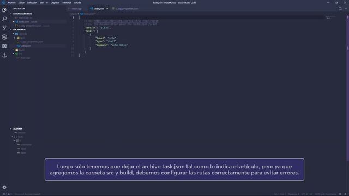Open the Editar menu
Screen dimensions: 349x196
point(21,3)
